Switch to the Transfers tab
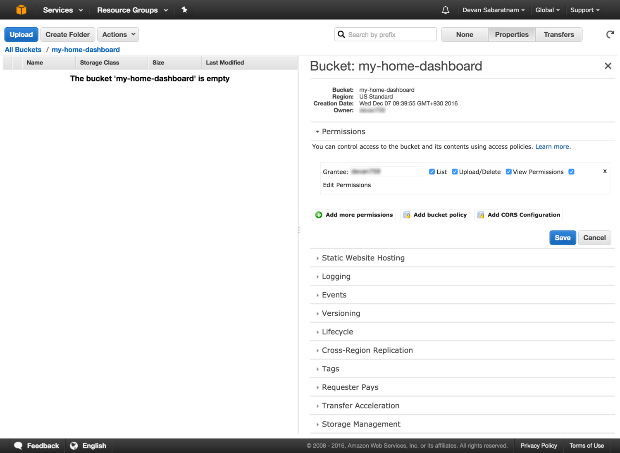 [559, 35]
